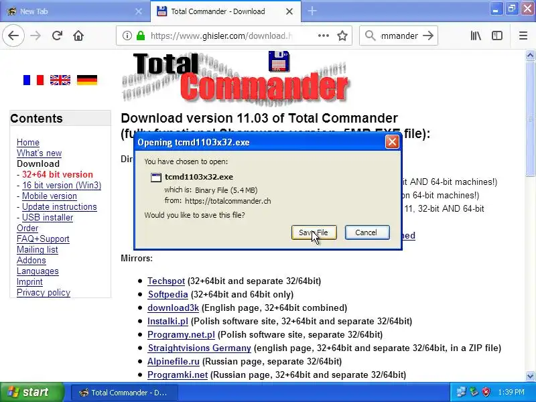Click the forward navigation arrow
Image resolution: width=536 pixels, height=402 pixels.
point(36,36)
